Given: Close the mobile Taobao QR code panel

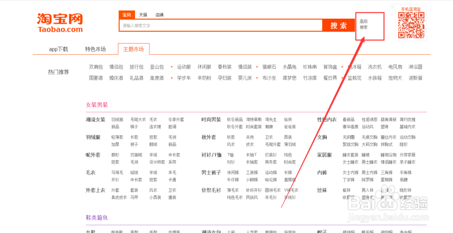Looking at the screenshot, I should [392, 7].
